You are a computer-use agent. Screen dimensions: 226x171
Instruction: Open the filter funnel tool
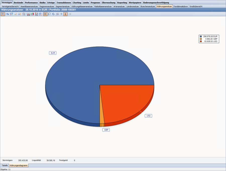pyautogui.click(x=11, y=14)
